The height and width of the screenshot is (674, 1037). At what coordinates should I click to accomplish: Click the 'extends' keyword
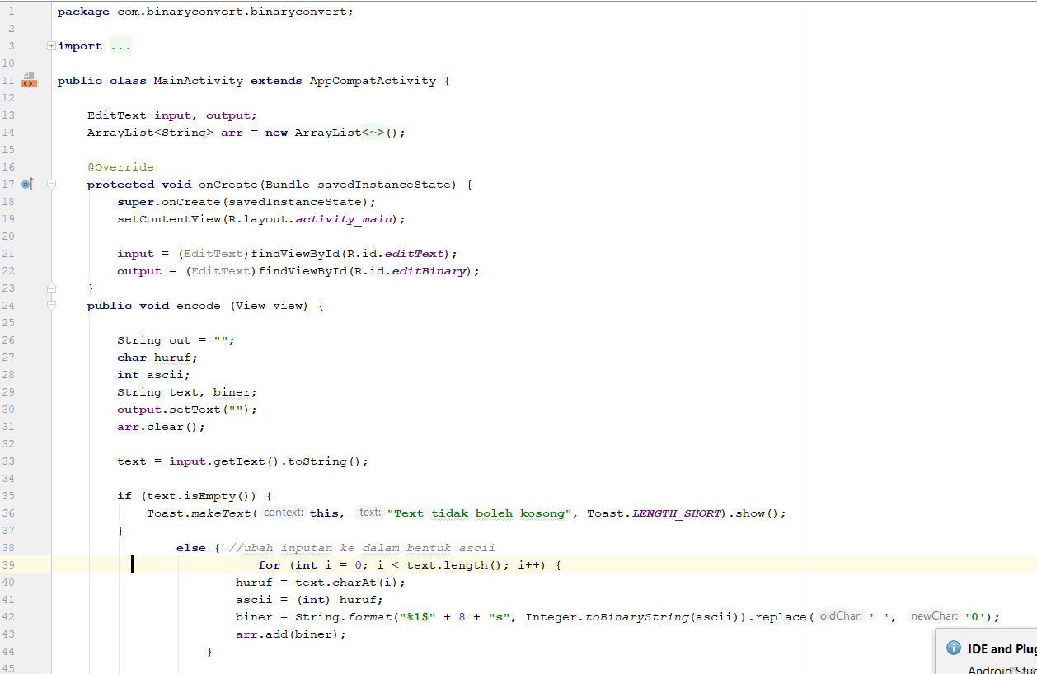pyautogui.click(x=276, y=81)
